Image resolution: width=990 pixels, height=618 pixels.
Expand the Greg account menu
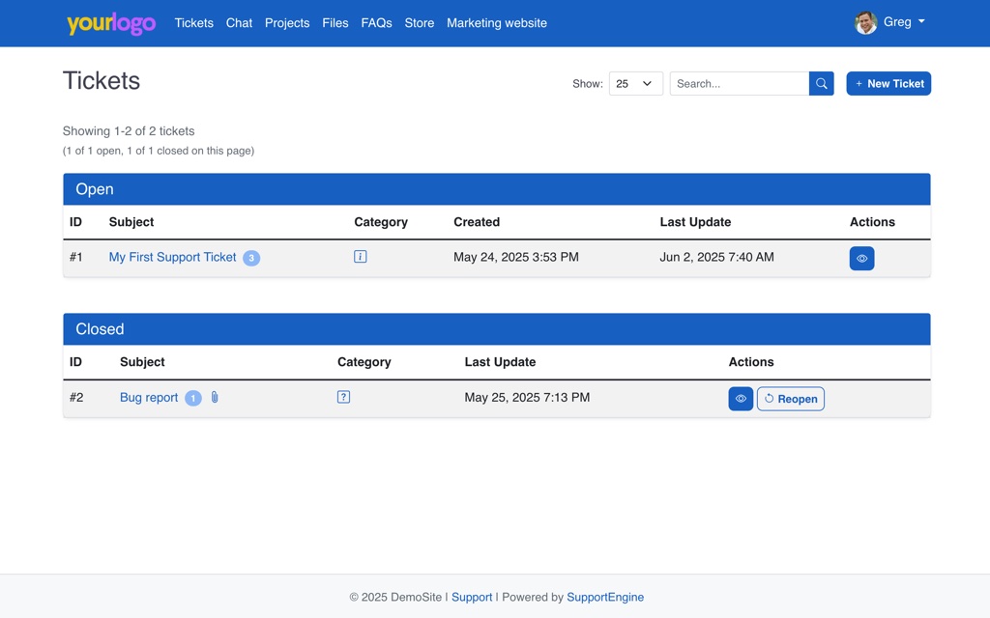(897, 21)
